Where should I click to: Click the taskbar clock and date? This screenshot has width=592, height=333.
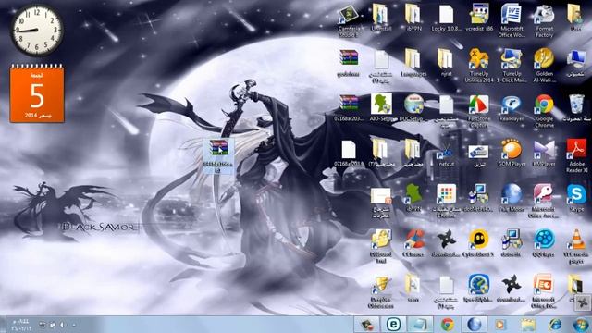(21, 325)
